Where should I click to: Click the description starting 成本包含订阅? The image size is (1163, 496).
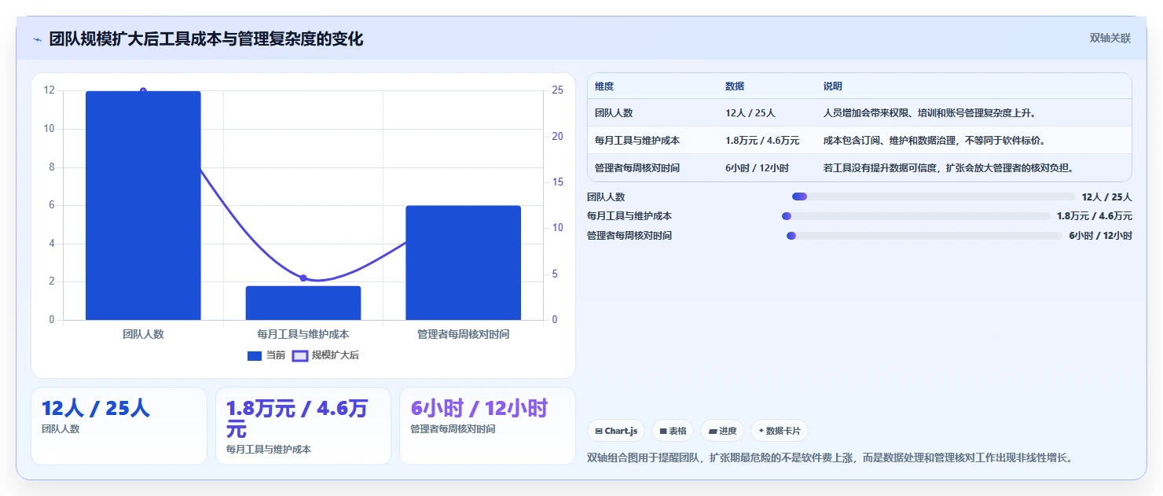[934, 141]
